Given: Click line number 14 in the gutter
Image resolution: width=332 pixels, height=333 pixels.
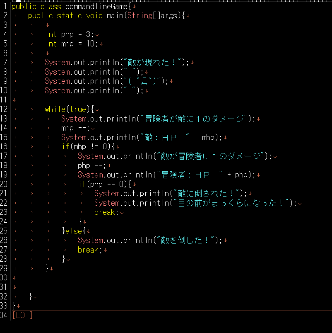Looking at the screenshot, I should point(4,128).
